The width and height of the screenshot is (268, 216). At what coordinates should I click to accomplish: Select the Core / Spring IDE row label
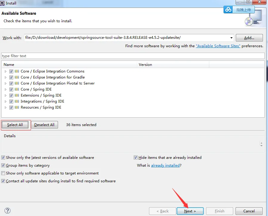point(36,89)
